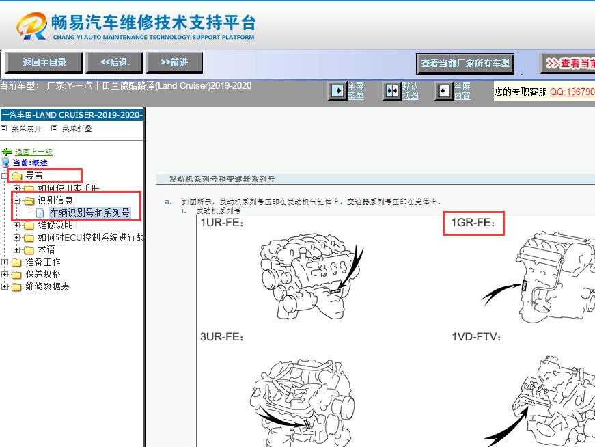Image resolution: width=595 pixels, height=447 pixels.
Task: Open 查看当前厂家所有车型 button
Action: tap(465, 64)
